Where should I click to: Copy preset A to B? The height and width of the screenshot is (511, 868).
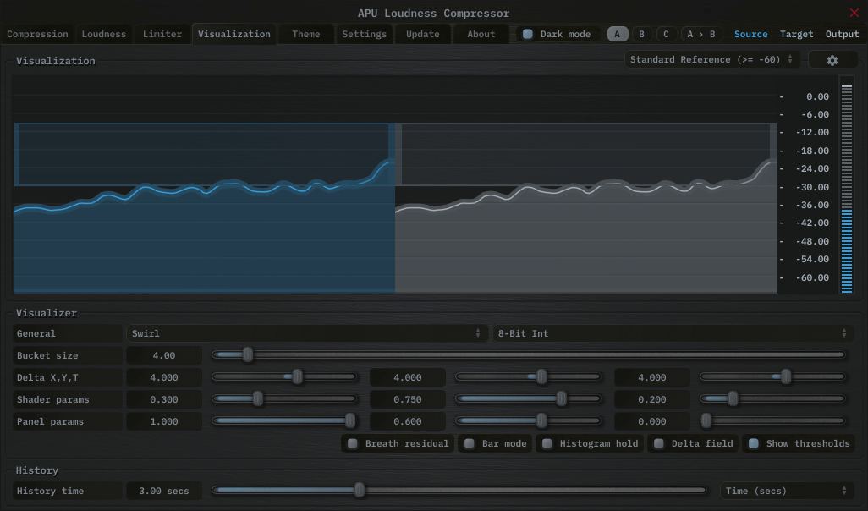pyautogui.click(x=700, y=35)
